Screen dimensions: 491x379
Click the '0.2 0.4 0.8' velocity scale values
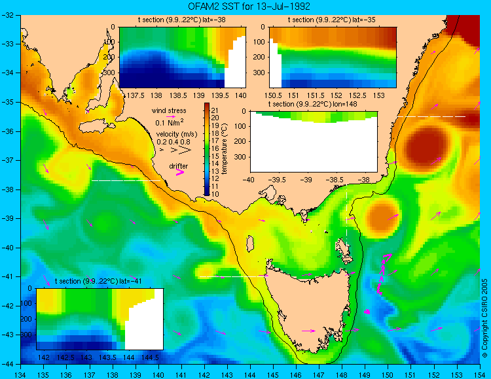click(x=173, y=142)
